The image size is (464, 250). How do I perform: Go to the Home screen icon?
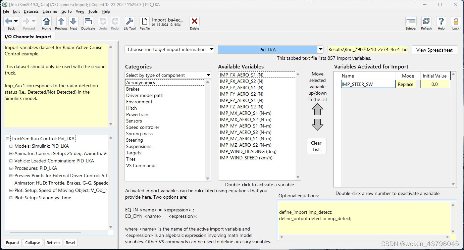(47, 21)
